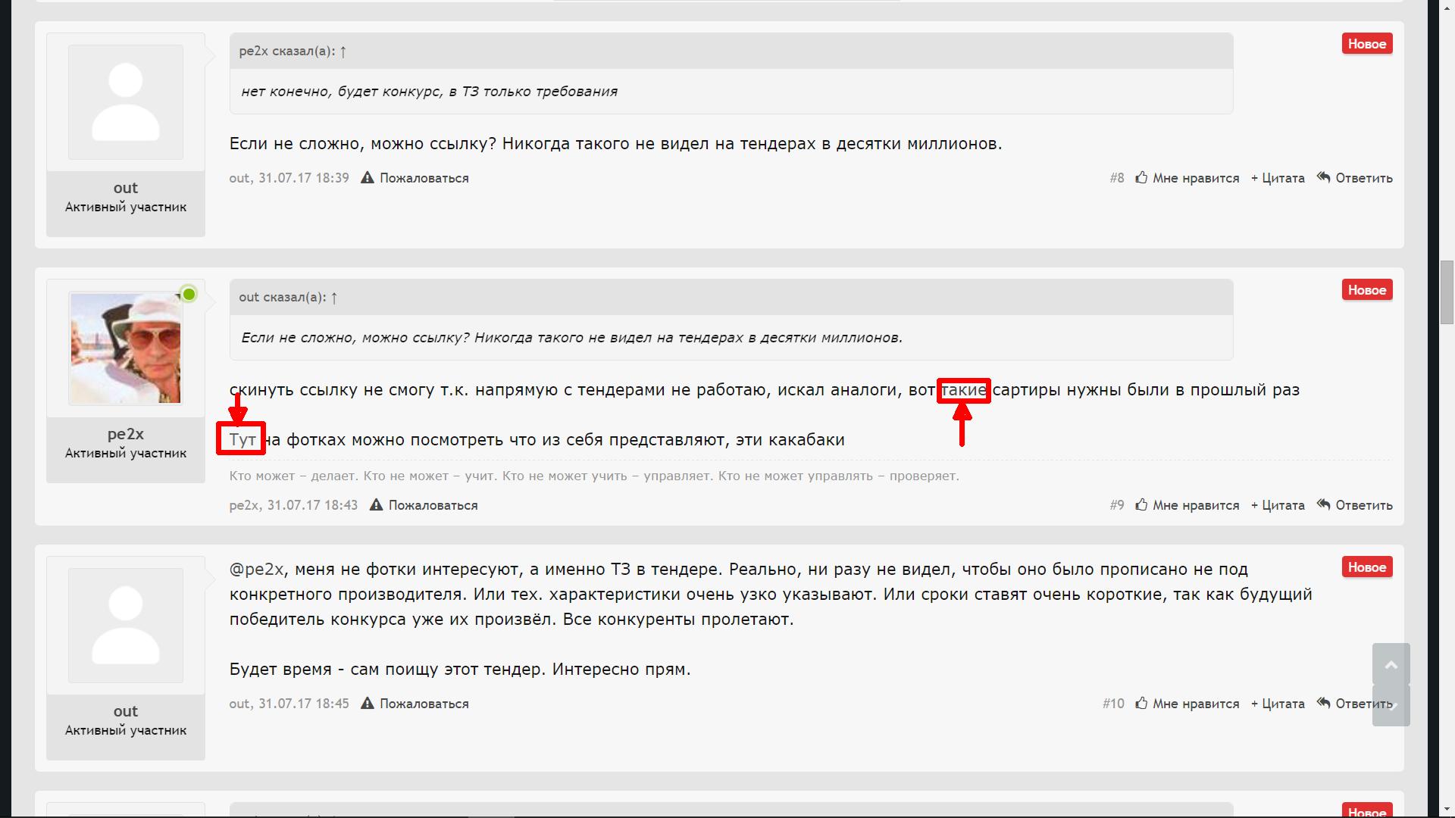Click the timestamp 'out, 31.07.17 18:45'
This screenshot has width=1455, height=818.
(289, 704)
